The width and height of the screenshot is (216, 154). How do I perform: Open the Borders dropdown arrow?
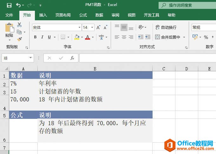[x=68, y=37]
